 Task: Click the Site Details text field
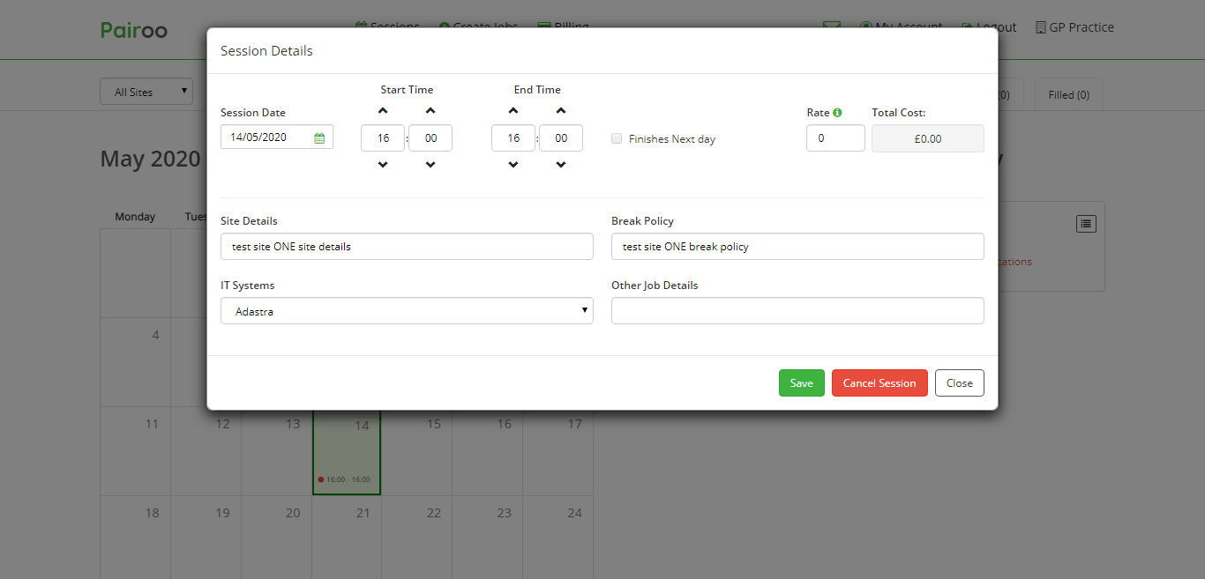407,247
